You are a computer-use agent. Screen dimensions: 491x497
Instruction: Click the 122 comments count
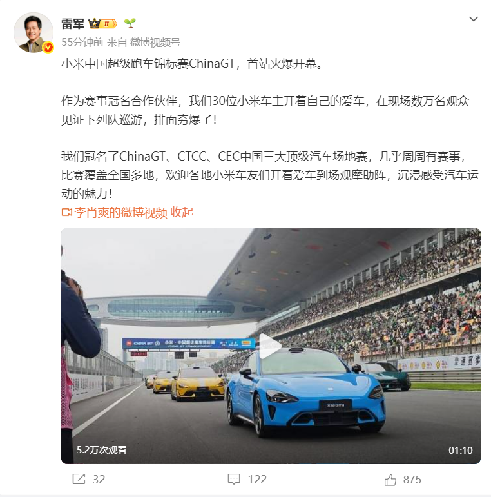point(257,480)
